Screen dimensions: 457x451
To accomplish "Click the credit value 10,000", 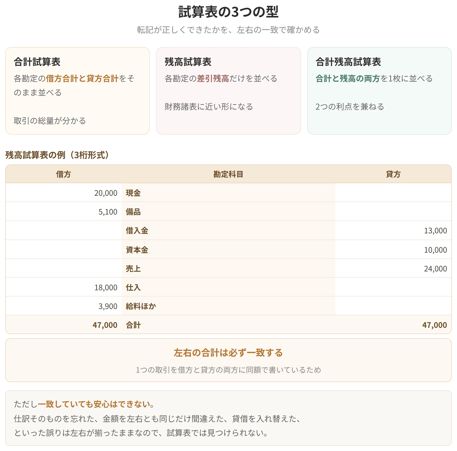I will click(x=436, y=250).
